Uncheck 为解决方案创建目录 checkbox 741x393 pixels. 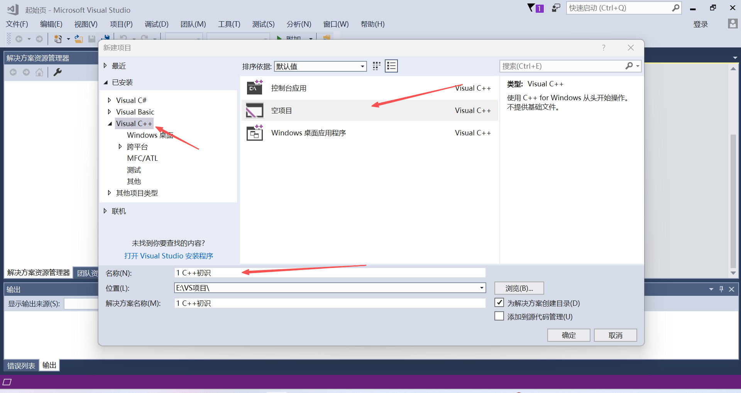499,303
